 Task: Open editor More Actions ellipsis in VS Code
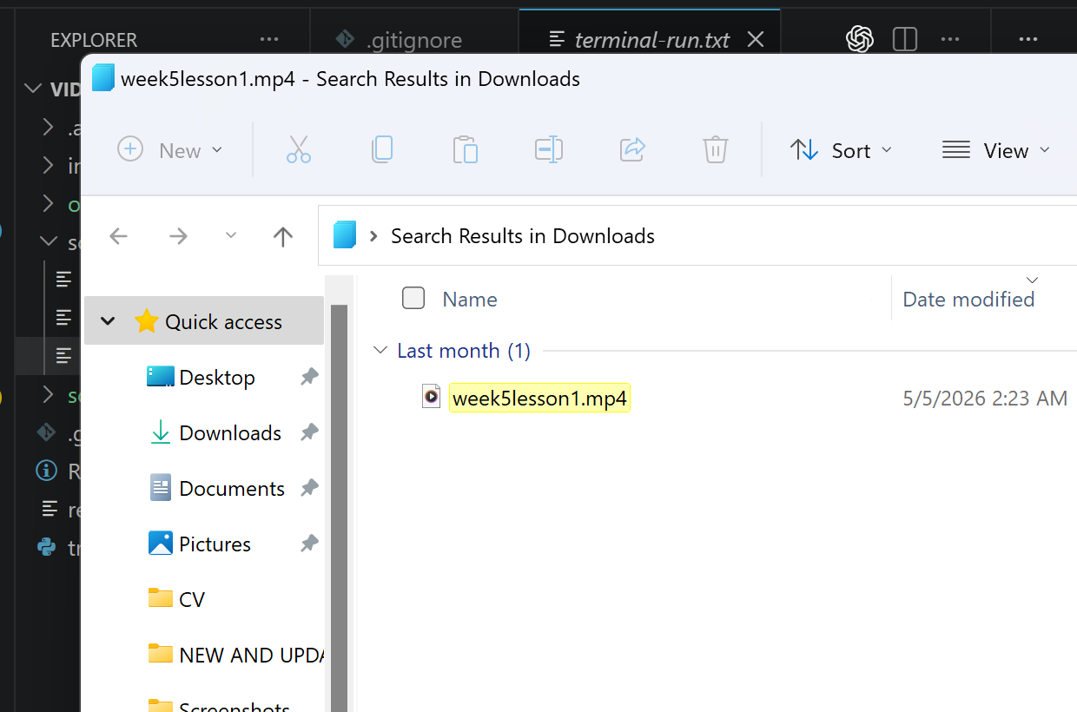pyautogui.click(x=950, y=39)
